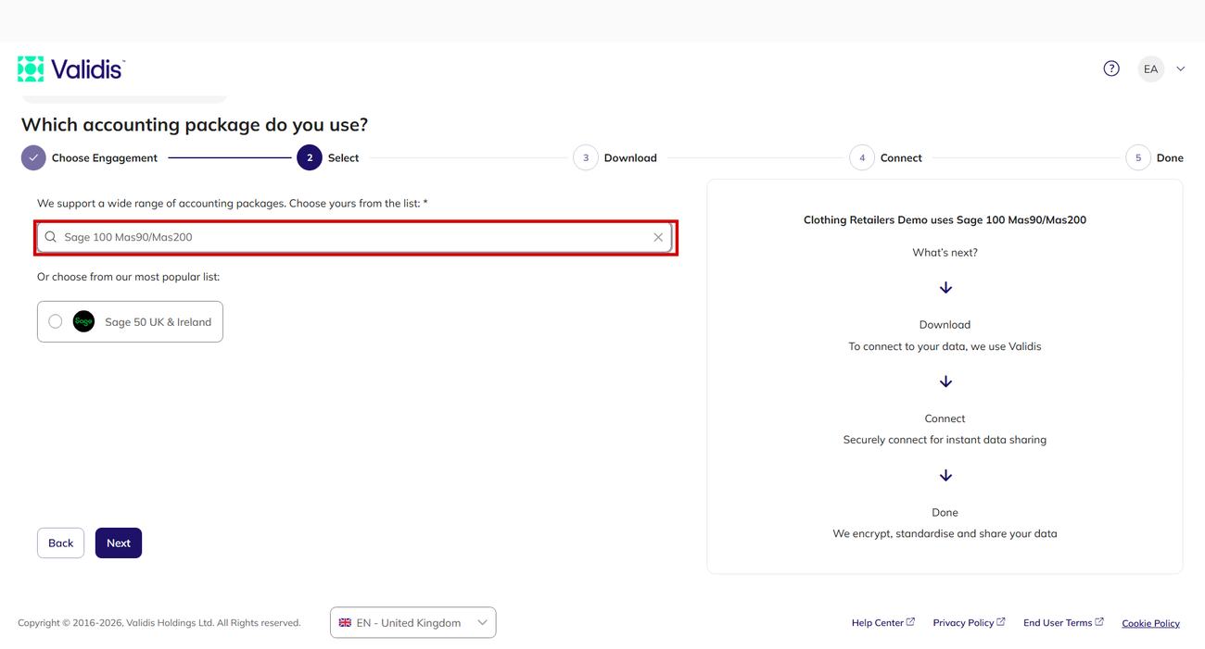This screenshot has width=1205, height=649.
Task: Click the text Clothing Retailers Demo uses Sage 100
Action: [945, 220]
